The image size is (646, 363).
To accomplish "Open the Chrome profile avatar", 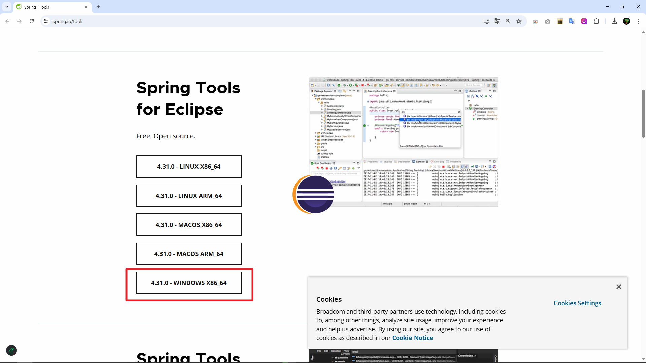I will [x=626, y=21].
